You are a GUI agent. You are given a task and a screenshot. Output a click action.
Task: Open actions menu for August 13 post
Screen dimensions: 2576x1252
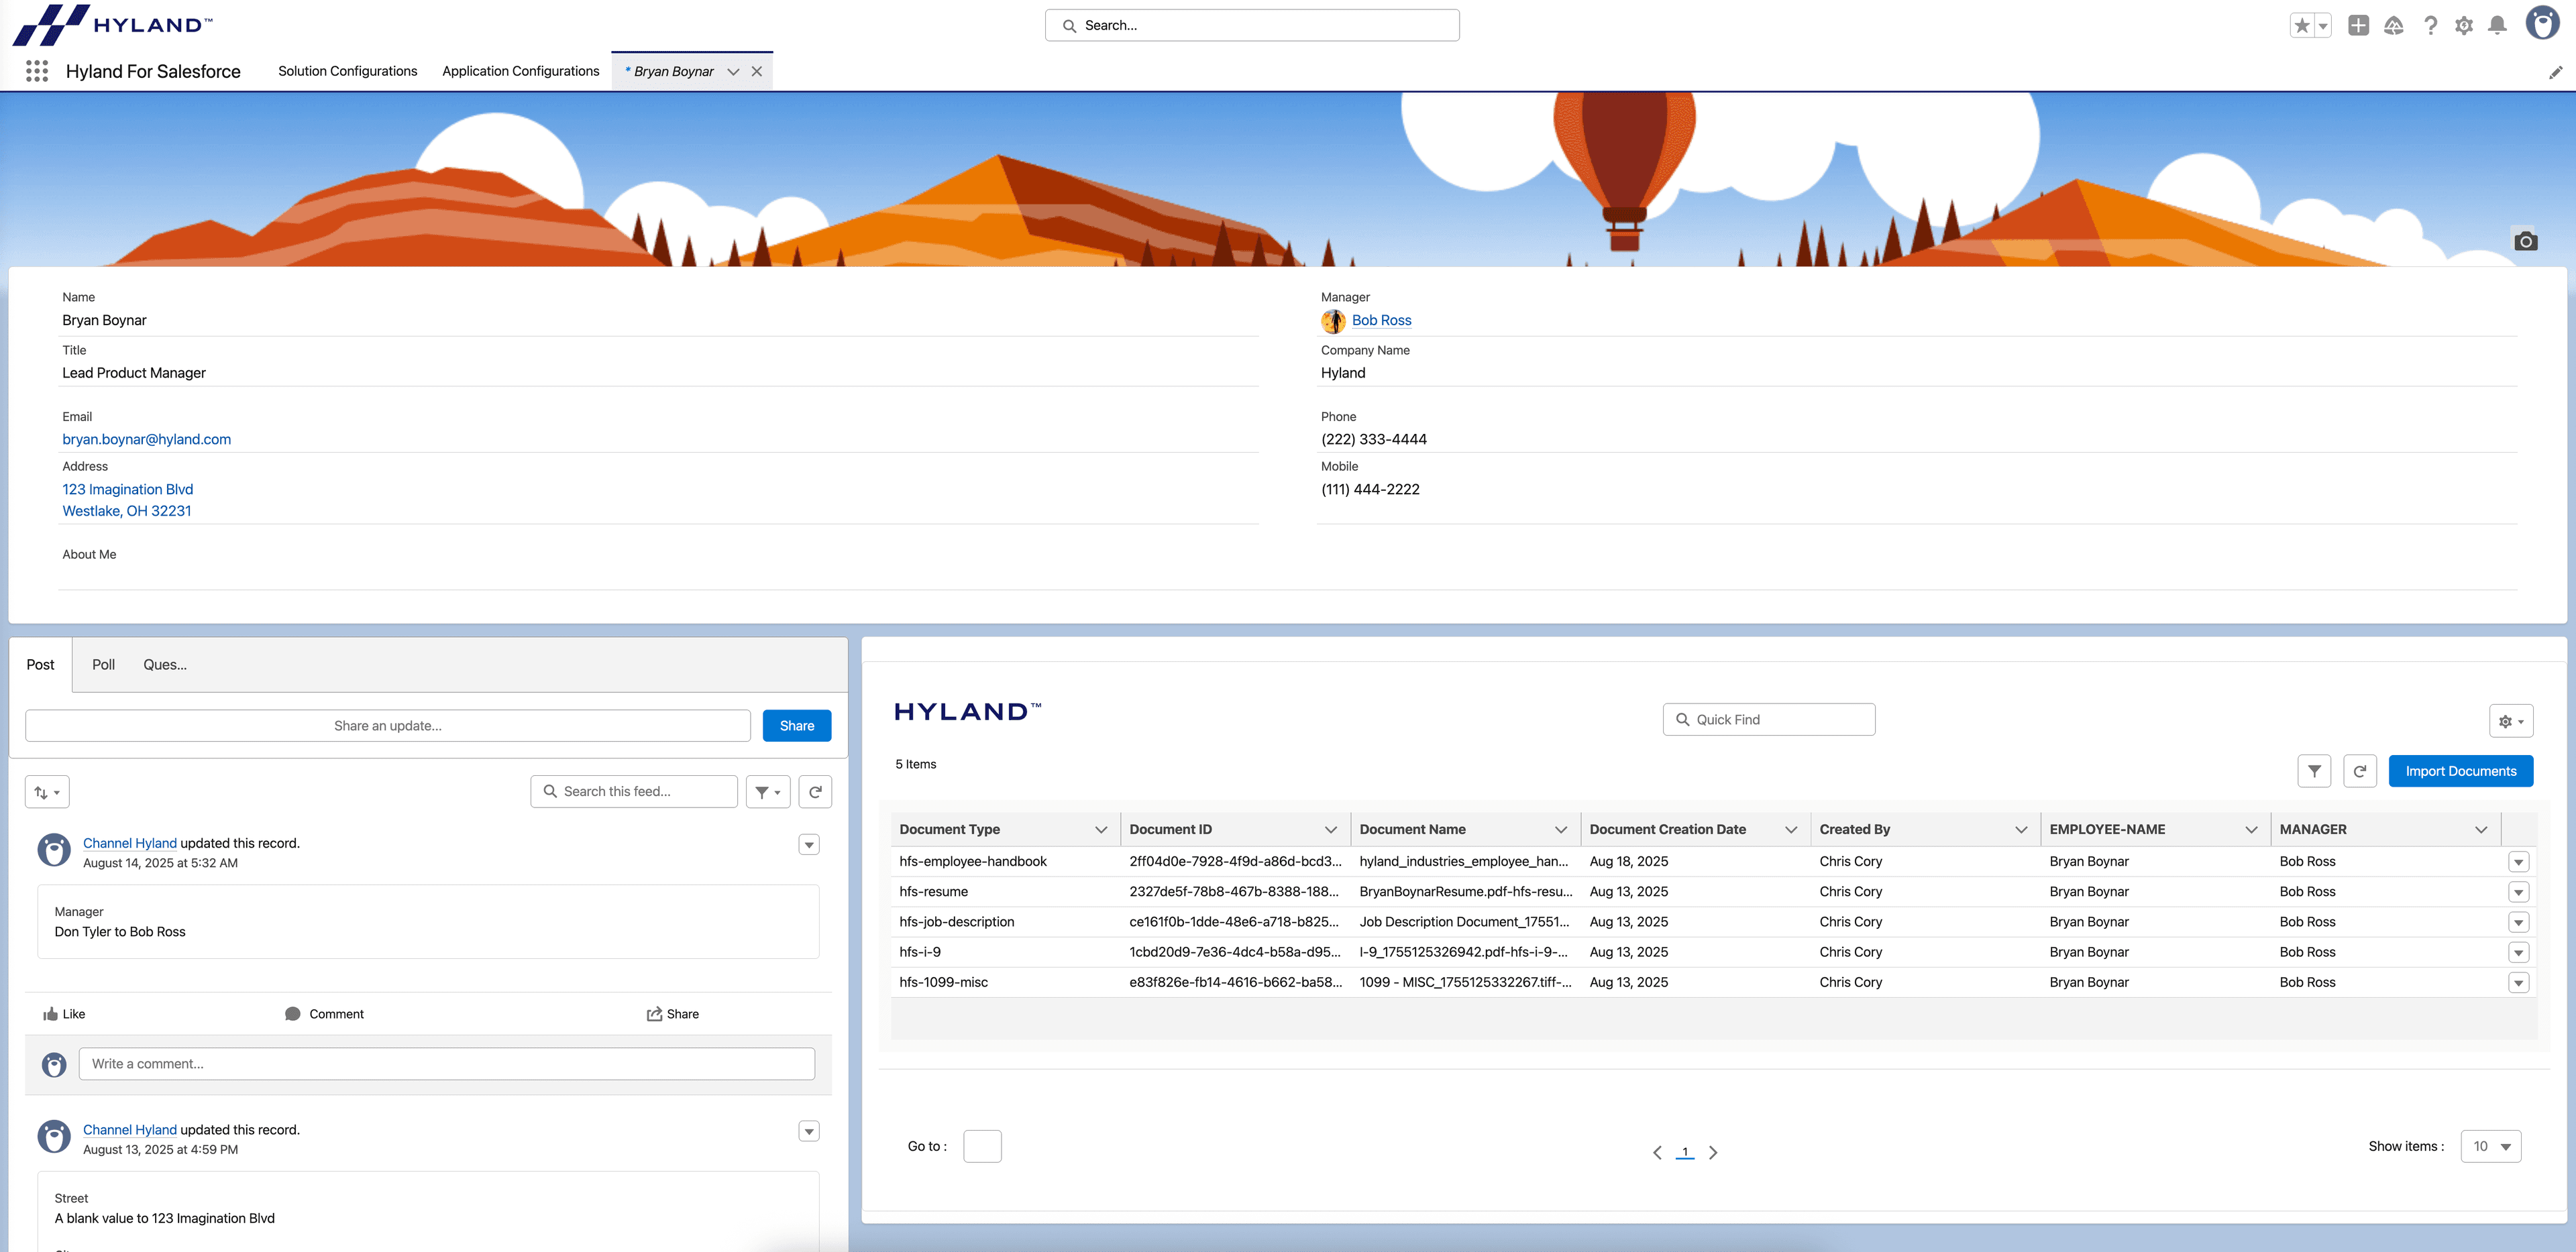pos(809,1131)
